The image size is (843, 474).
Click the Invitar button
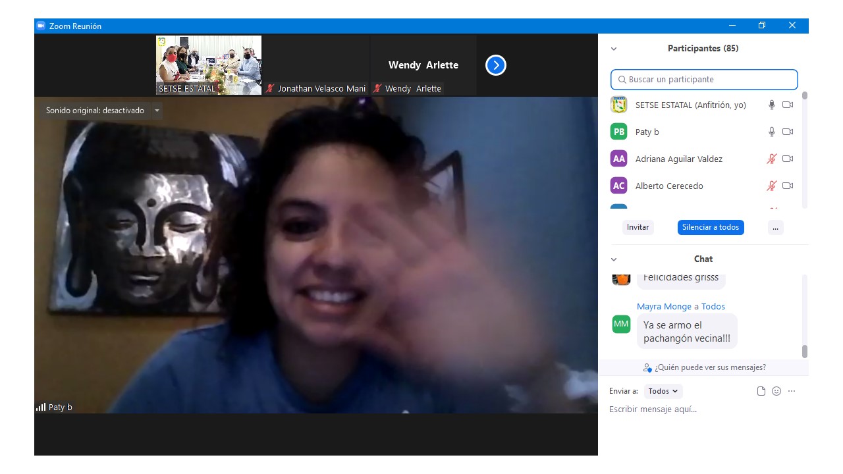point(638,227)
